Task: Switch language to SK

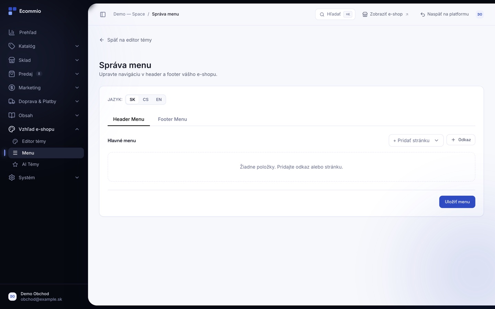Action: pos(132,100)
